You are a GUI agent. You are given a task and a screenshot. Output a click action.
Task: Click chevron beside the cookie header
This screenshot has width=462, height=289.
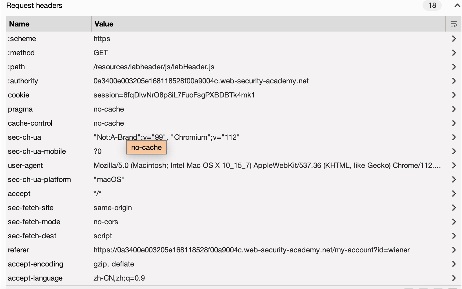454,95
